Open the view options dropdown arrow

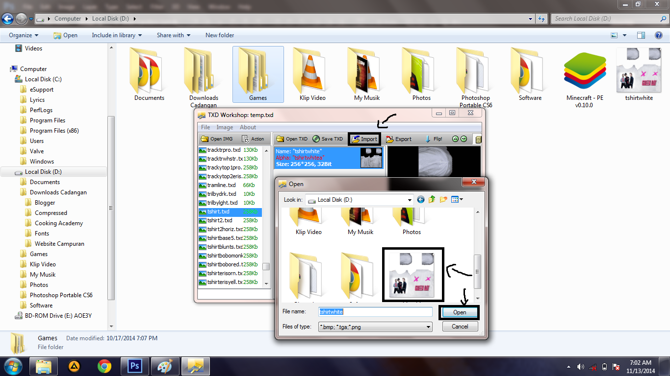pos(624,35)
